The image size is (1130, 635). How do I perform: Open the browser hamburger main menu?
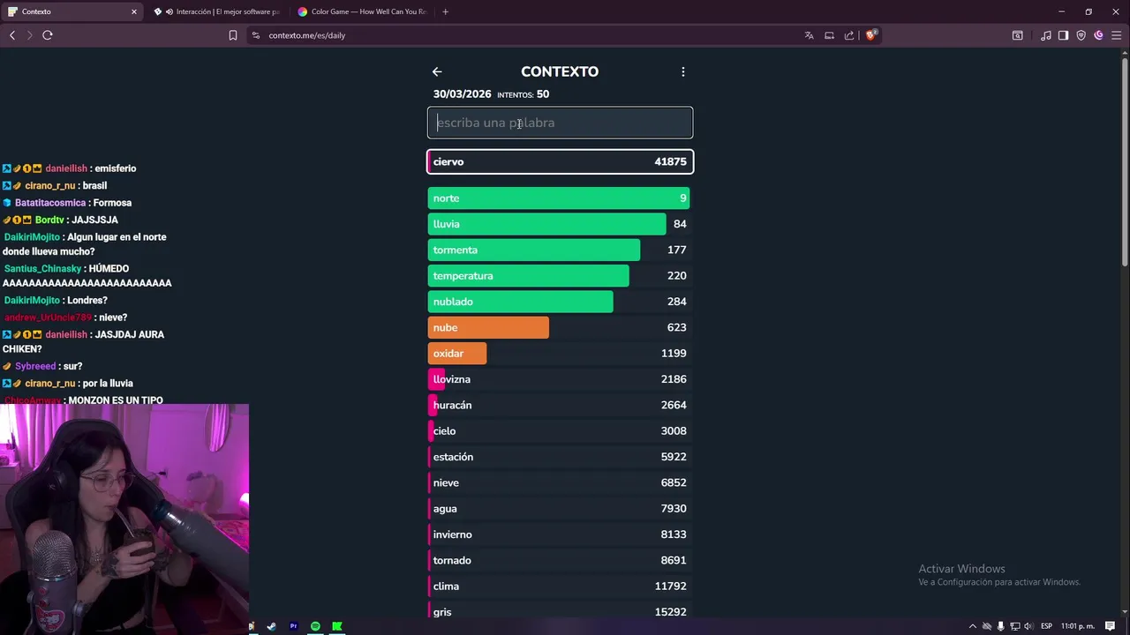tap(1116, 35)
